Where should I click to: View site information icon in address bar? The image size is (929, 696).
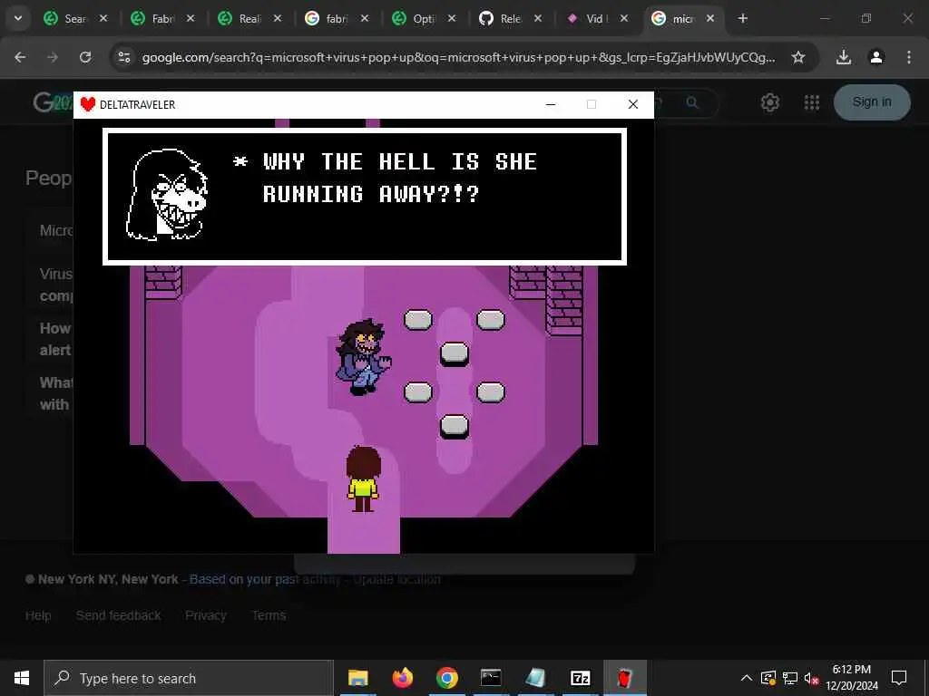point(124,57)
